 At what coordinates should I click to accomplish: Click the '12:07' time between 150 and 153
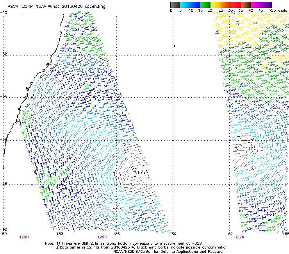(x=24, y=237)
